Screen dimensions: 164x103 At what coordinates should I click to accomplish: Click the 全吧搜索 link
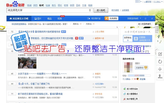(x=125, y=10)
